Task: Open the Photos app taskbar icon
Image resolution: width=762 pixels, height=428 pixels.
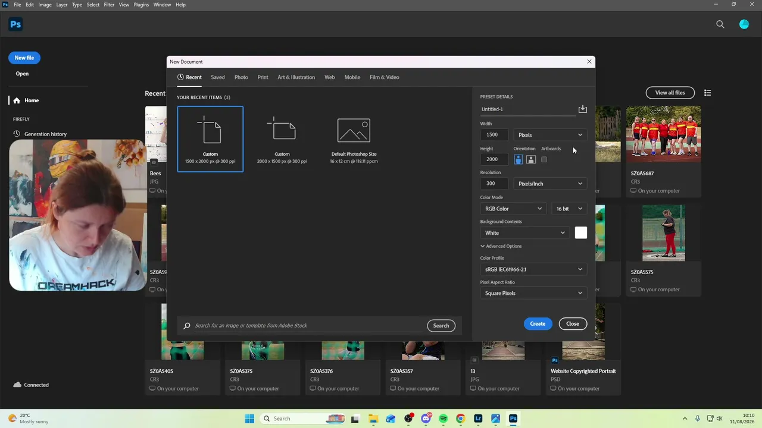Action: [495, 418]
